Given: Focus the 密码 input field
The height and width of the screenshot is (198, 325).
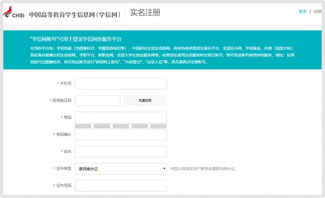Looking at the screenshot, I should click(x=121, y=118).
